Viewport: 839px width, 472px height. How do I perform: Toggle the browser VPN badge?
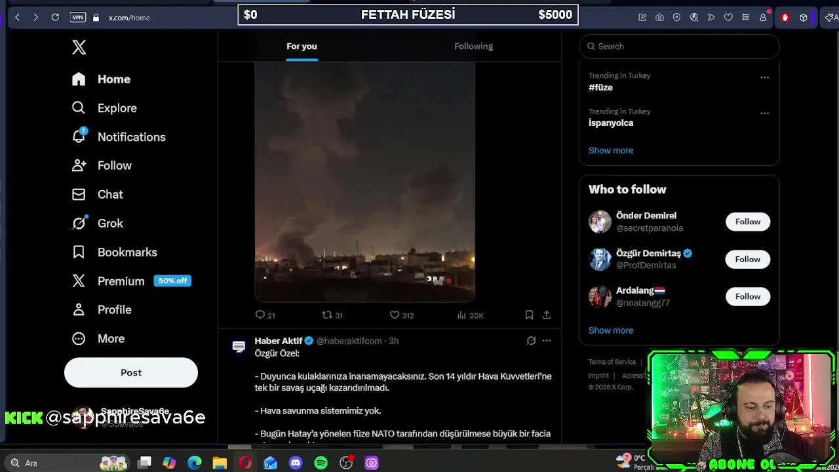78,18
